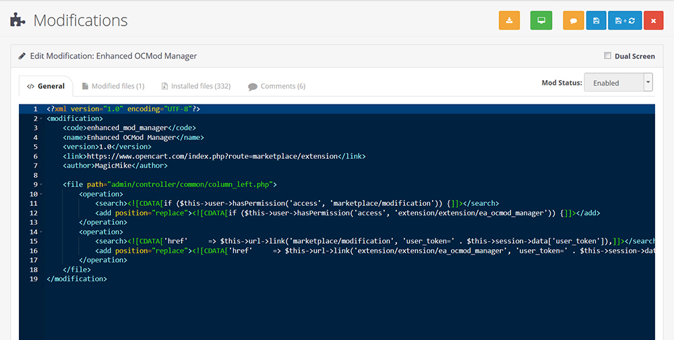Click the file path 'admin/controller/common/column_left.php'

pyautogui.click(x=191, y=184)
